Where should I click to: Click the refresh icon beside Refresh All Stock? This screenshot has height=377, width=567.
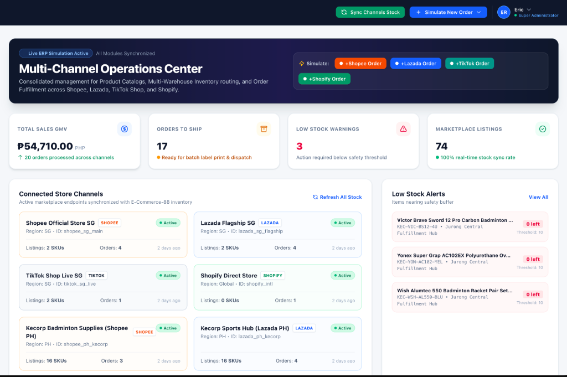[x=315, y=197]
